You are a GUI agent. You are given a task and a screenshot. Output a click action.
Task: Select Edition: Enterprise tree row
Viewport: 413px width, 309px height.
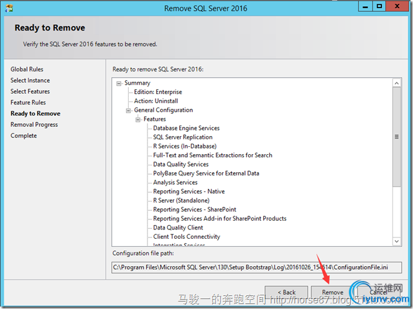point(158,92)
